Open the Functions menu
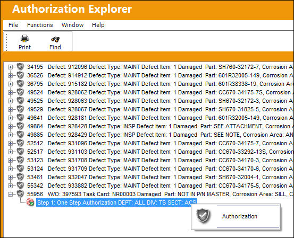Screen dimensions: 294x238 (40, 25)
